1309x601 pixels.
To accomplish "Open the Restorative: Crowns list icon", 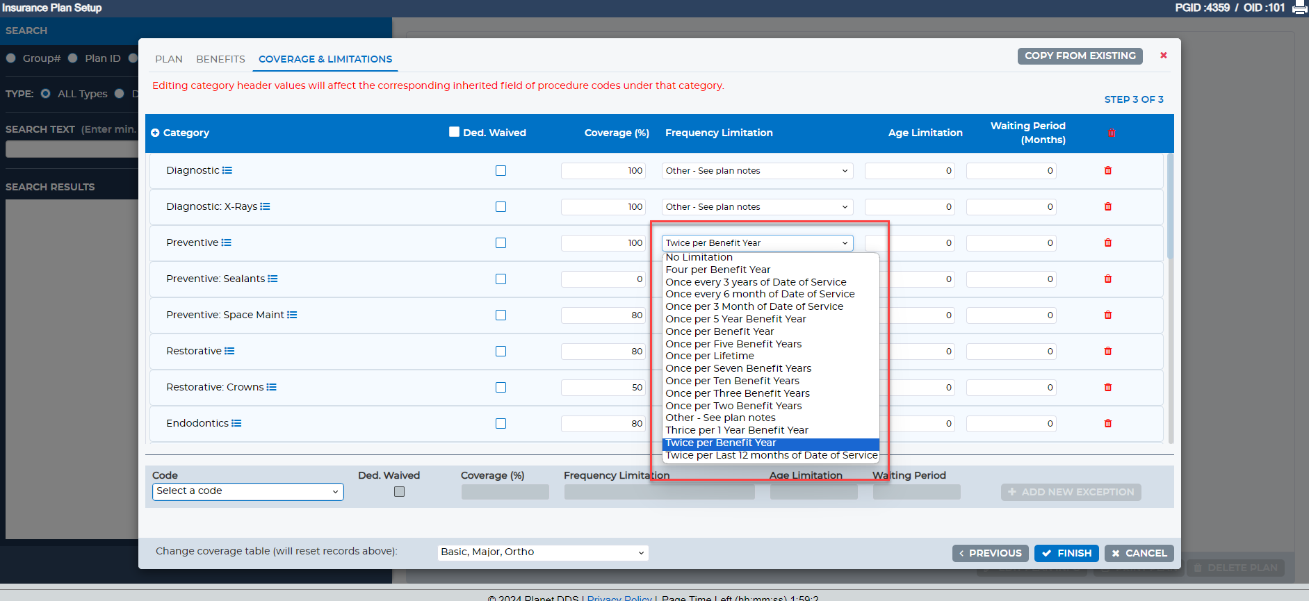I will 271,387.
